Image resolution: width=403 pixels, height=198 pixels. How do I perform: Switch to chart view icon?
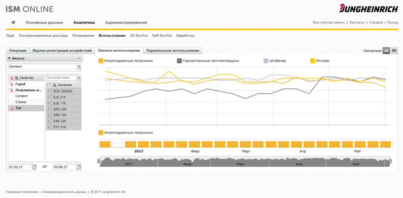point(386,50)
